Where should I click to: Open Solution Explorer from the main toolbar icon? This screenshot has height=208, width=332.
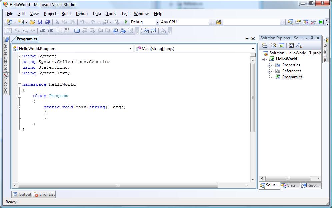pos(290,22)
